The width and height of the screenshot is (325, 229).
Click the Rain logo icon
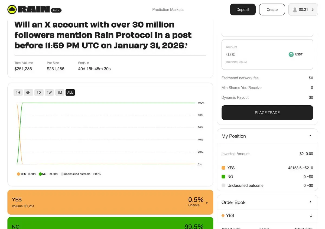tap(12, 9)
